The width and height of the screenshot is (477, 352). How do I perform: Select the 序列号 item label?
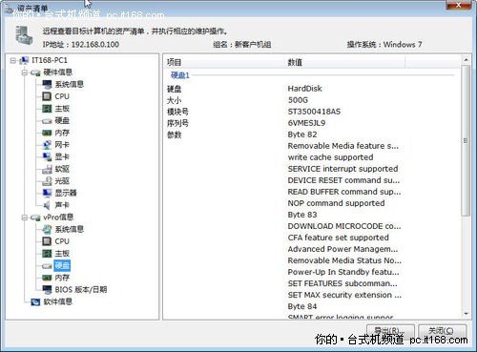(x=177, y=123)
